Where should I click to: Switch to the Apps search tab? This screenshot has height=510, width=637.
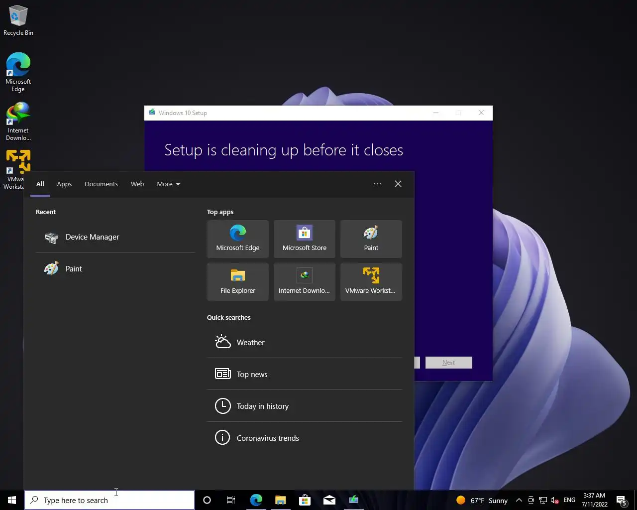point(64,184)
